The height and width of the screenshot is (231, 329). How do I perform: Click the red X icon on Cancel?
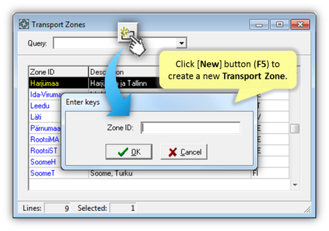point(172,152)
